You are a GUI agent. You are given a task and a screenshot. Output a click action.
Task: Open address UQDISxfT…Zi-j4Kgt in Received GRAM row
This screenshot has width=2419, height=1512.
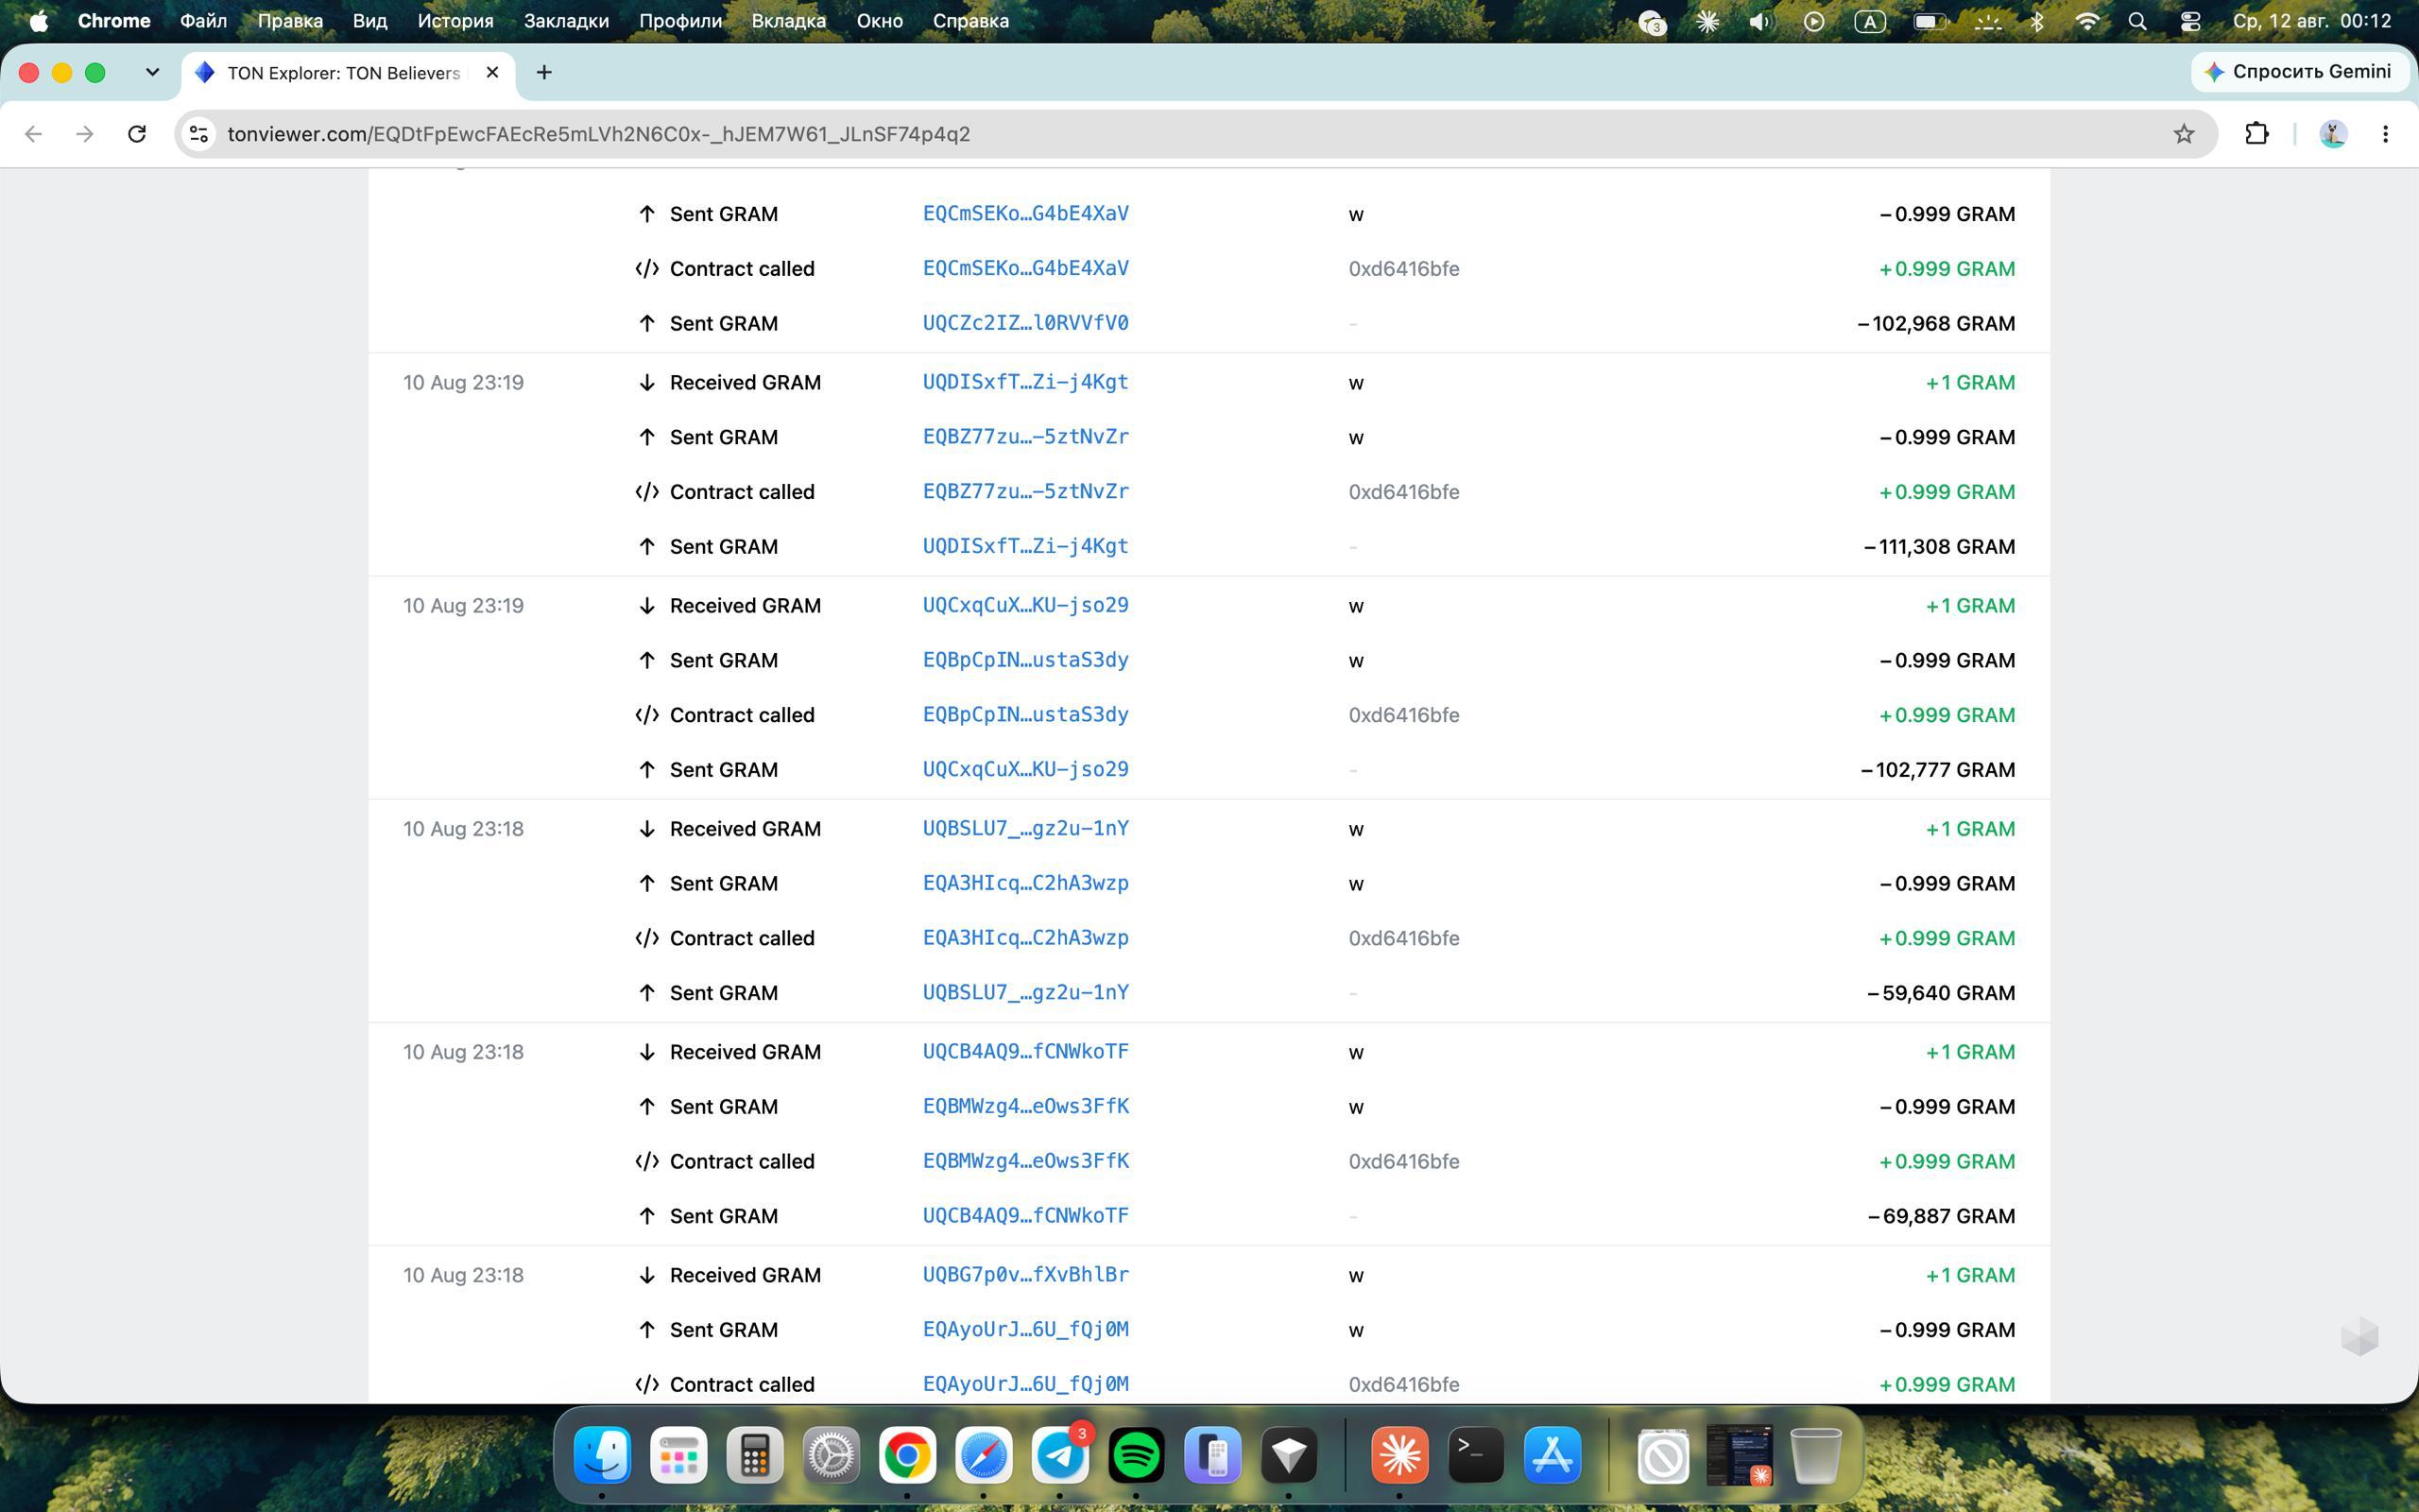coord(1025,382)
